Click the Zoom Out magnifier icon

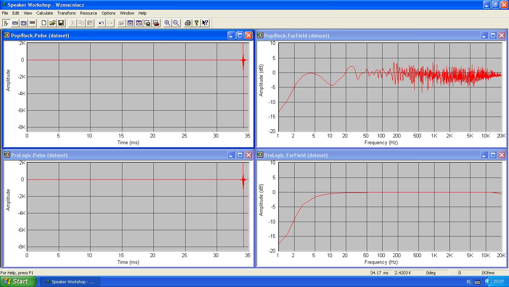coord(176,23)
